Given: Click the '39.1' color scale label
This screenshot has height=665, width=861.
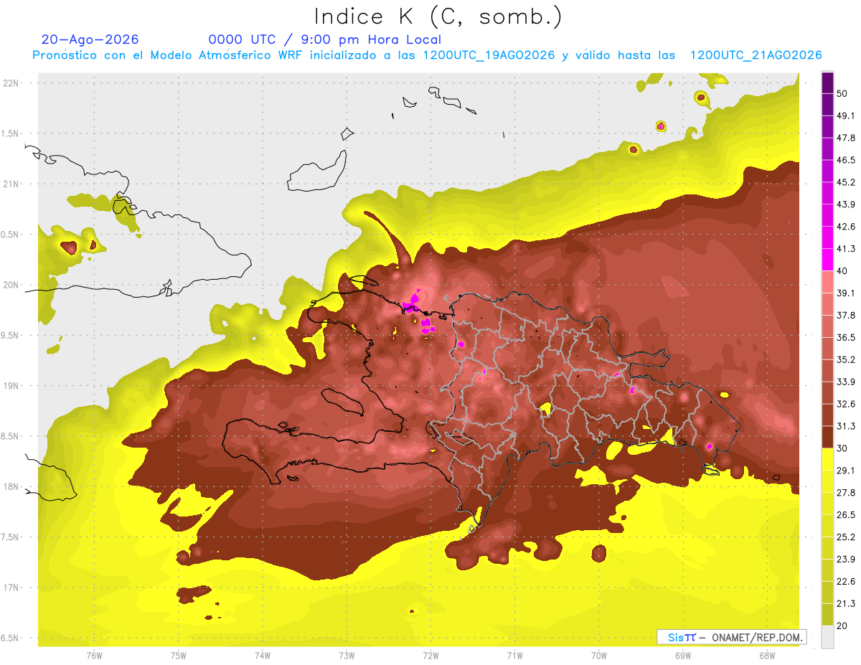Looking at the screenshot, I should (846, 293).
